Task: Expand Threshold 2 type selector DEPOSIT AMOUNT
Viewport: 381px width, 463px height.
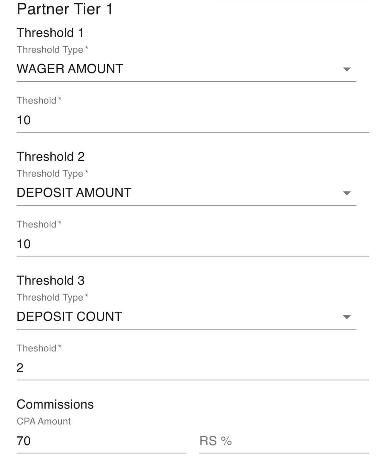Action: (x=186, y=193)
